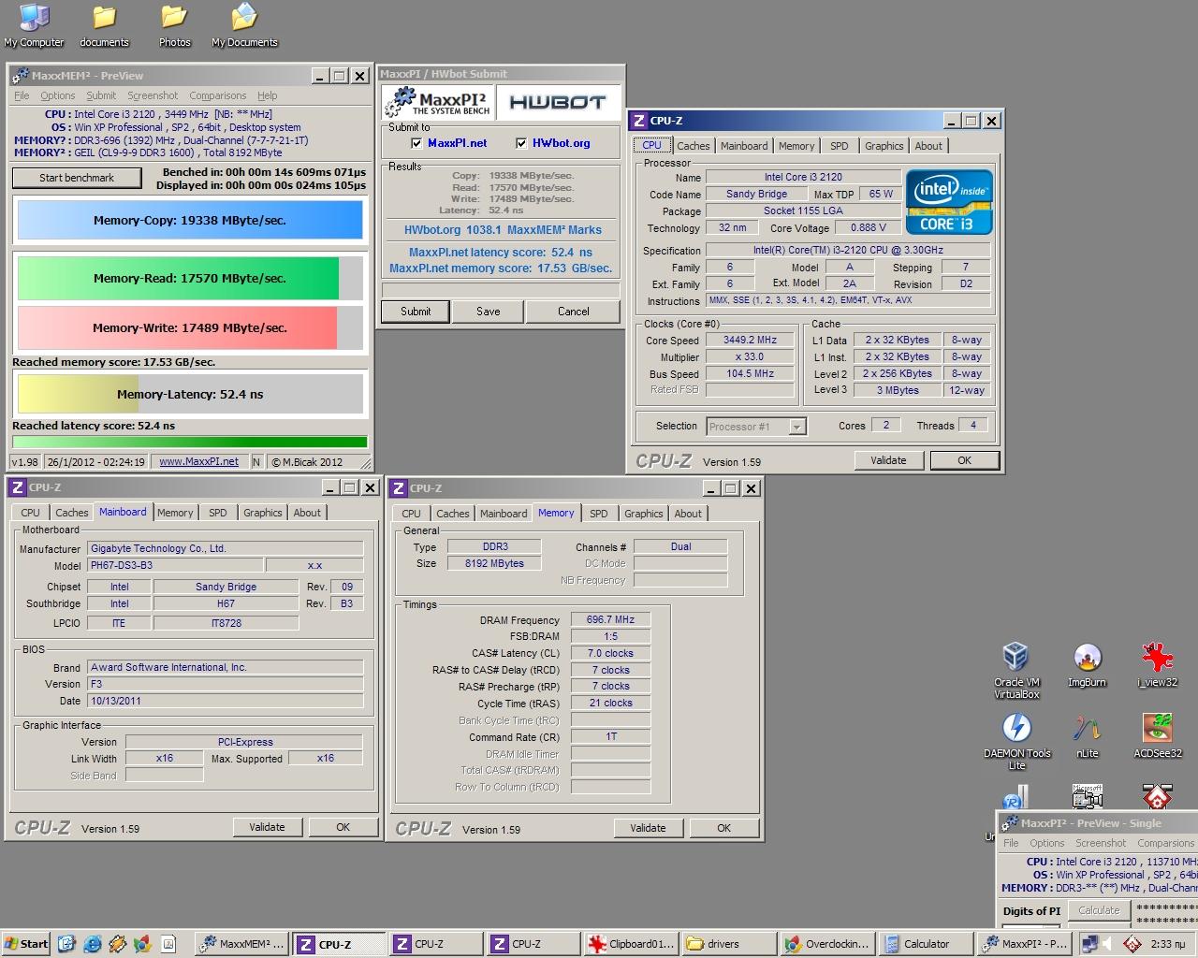Image resolution: width=1198 pixels, height=958 pixels.
Task: Switch to Caches tab in top CPU-Z
Action: 694,146
